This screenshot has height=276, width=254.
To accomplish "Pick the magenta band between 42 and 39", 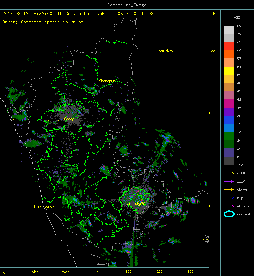I will click(x=229, y=103).
